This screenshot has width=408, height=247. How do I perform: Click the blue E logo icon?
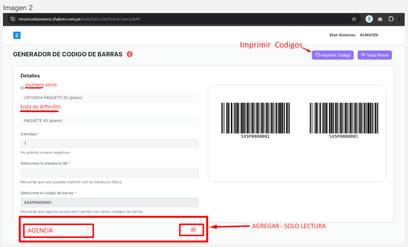17,35
